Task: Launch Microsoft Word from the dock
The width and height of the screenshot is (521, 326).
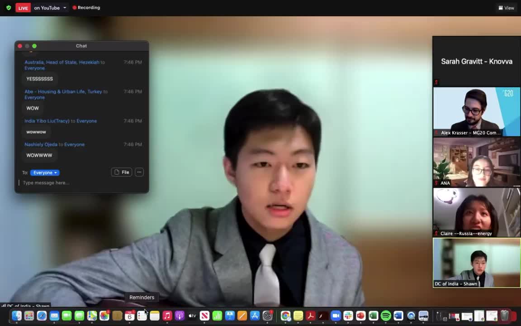Action: (x=398, y=316)
